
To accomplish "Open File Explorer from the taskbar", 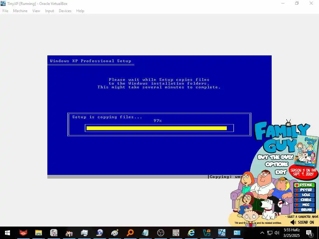I will pos(38,233).
